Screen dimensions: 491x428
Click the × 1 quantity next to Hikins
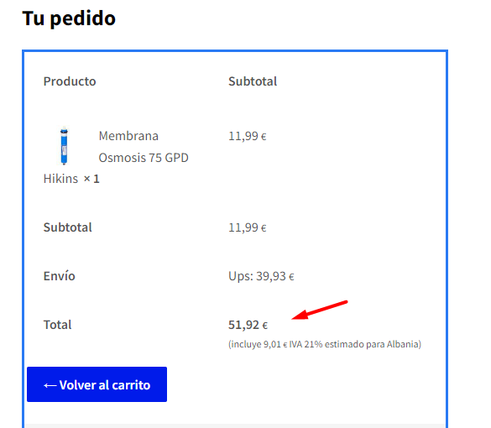[91, 179]
